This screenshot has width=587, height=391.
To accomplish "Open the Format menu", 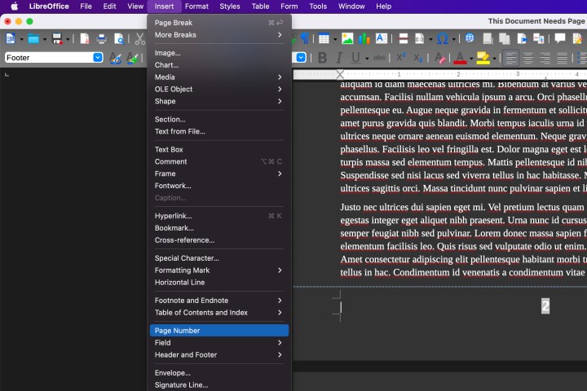I will tap(196, 7).
